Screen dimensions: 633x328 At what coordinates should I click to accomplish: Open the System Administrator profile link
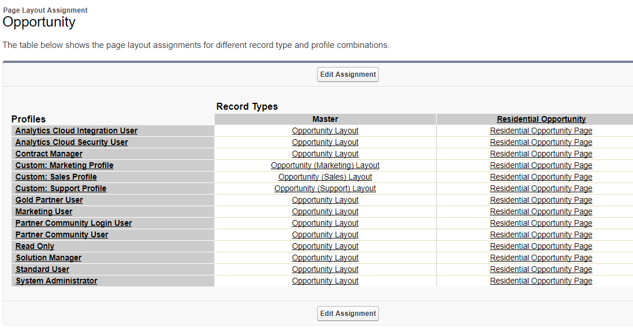click(56, 281)
